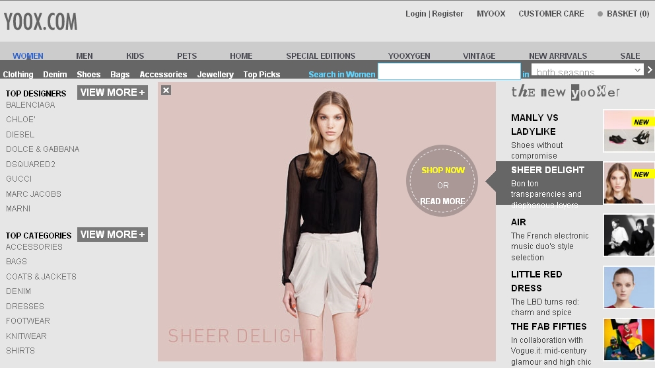Click SHOP NOW in the circle
Viewport: 655px width, 368px height.
pos(443,170)
